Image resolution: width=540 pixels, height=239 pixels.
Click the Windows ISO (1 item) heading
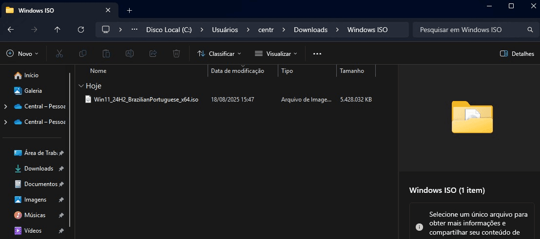pyautogui.click(x=447, y=190)
